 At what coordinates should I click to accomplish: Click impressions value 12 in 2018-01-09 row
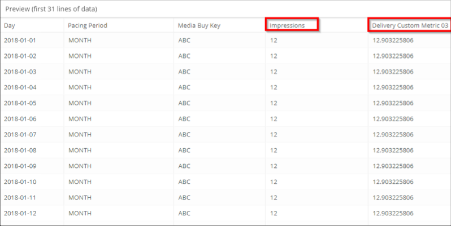pos(274,166)
